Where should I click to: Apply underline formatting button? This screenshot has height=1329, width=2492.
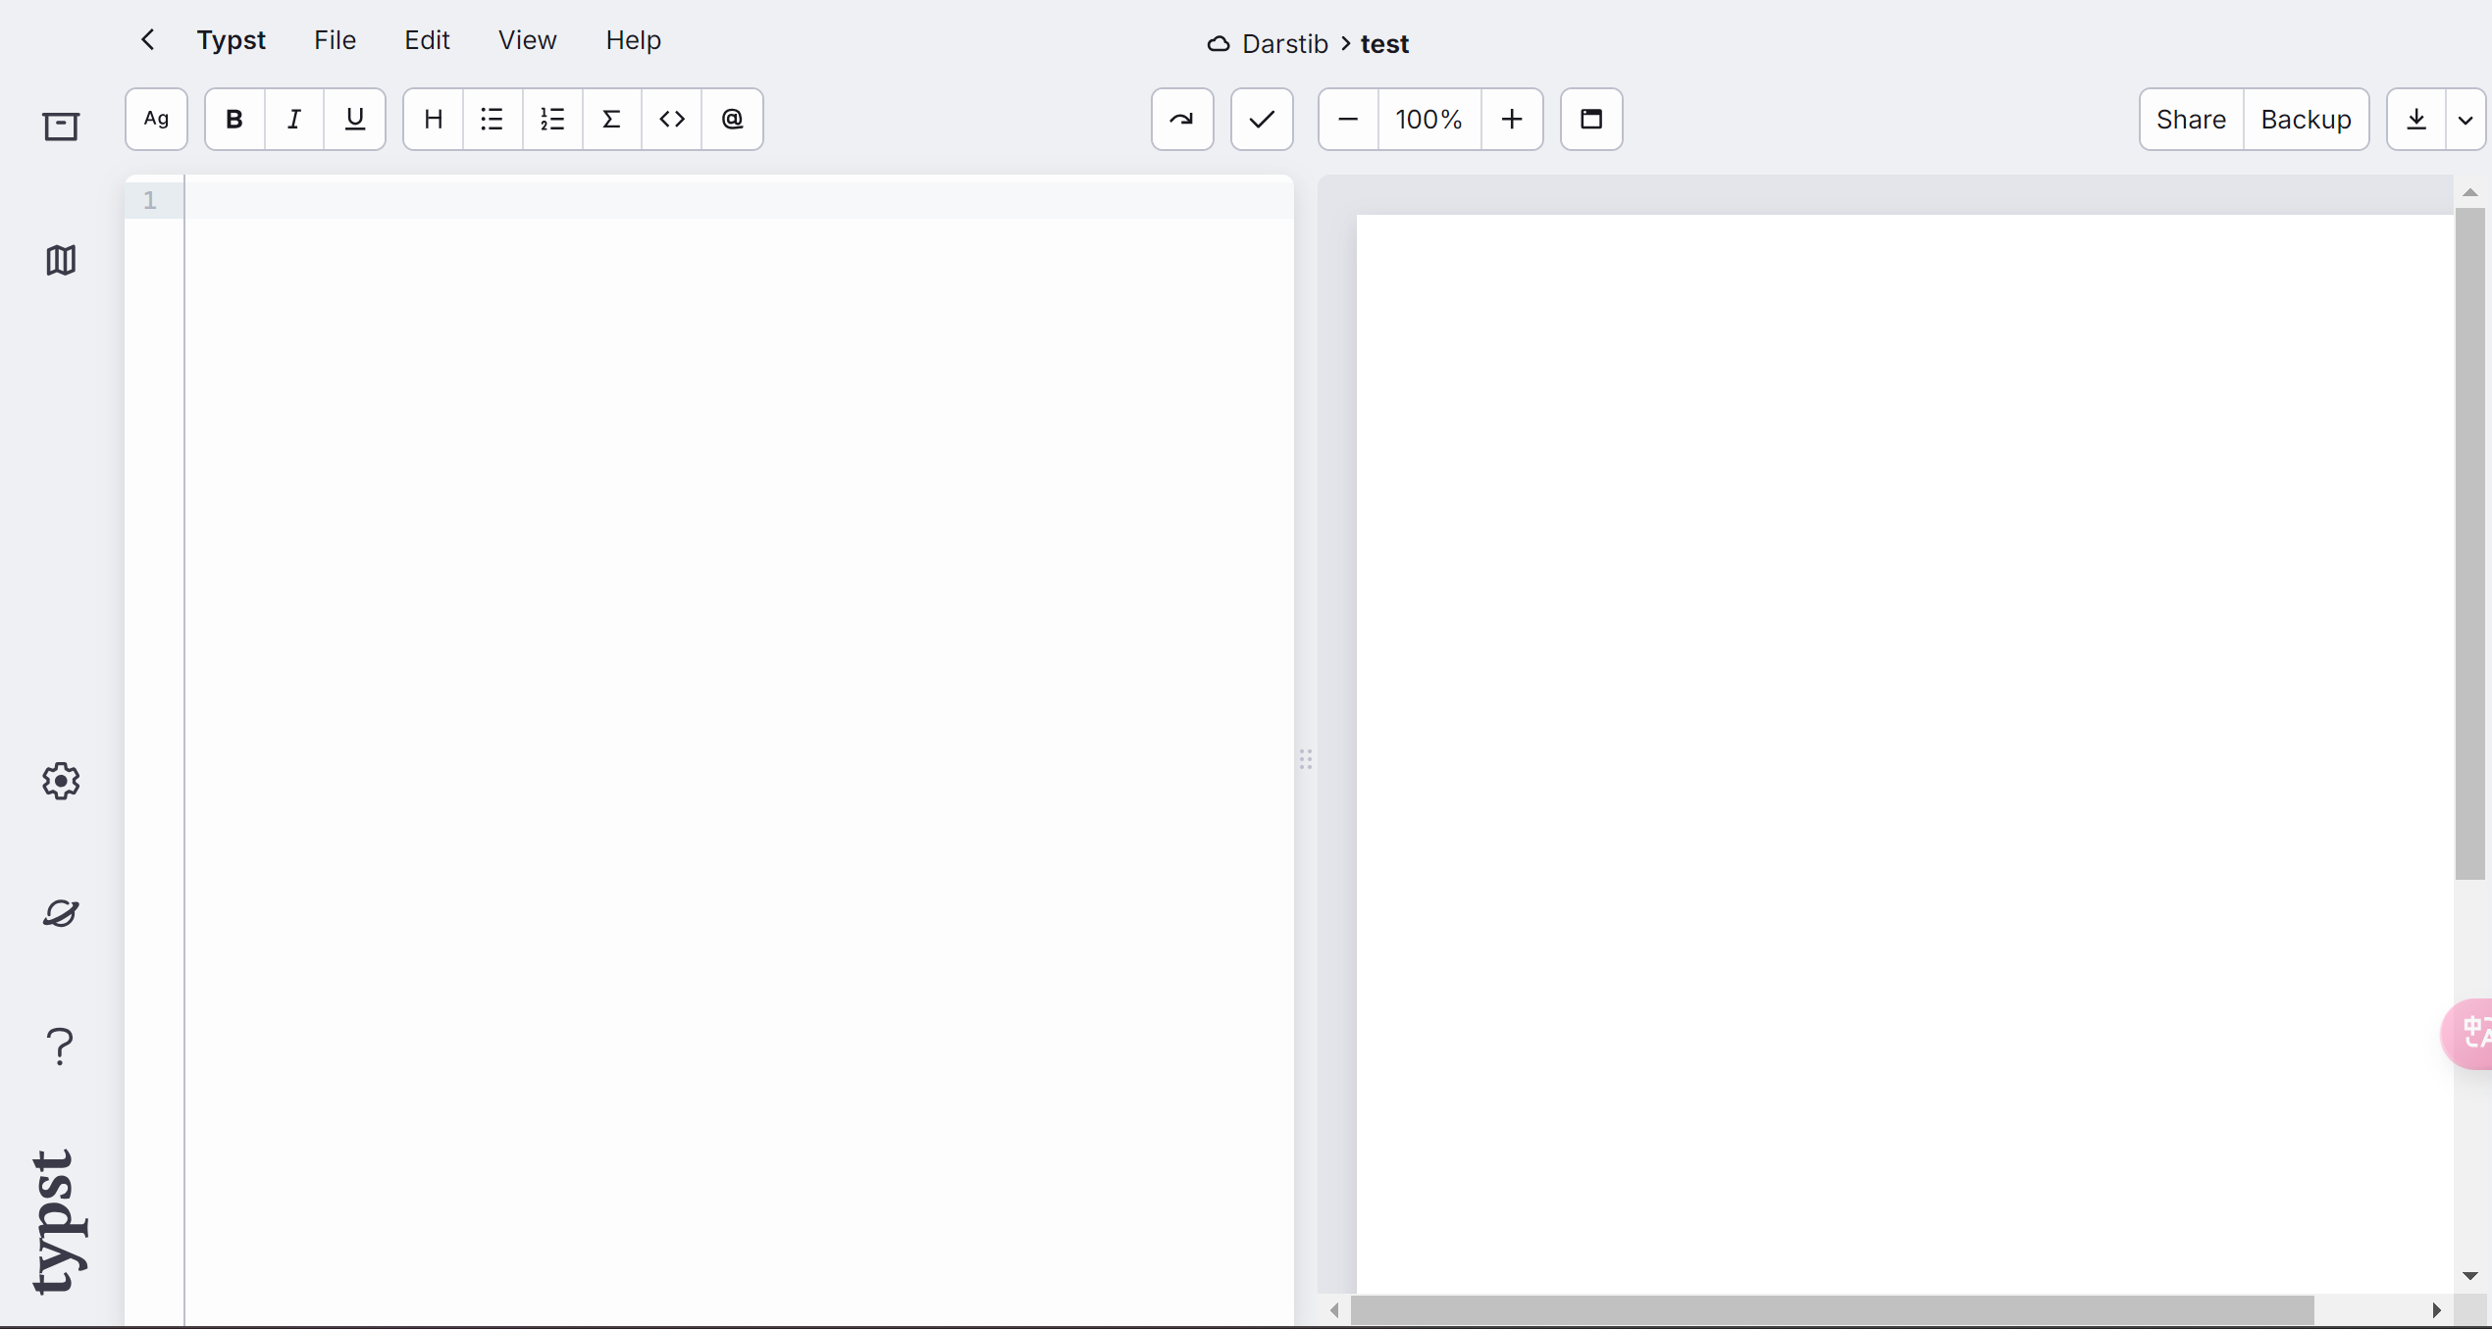[x=354, y=120]
